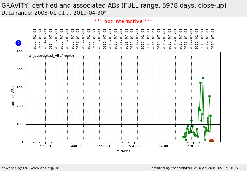Click the red latest data point marker
The width and height of the screenshot is (247, 171).
211,142
